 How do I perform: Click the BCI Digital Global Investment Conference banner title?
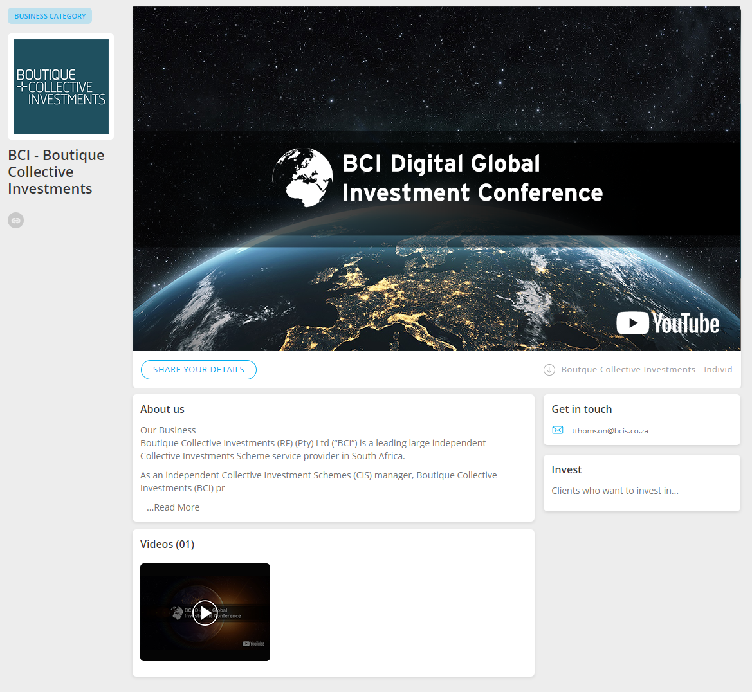pos(472,178)
